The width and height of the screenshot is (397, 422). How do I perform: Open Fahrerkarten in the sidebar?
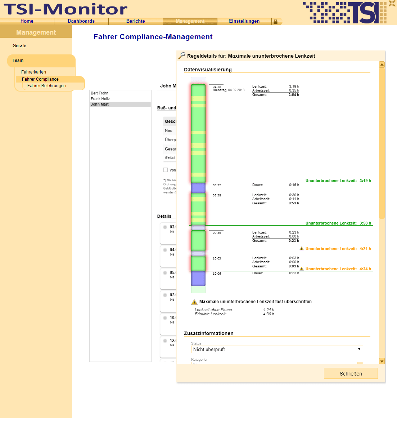click(x=33, y=72)
